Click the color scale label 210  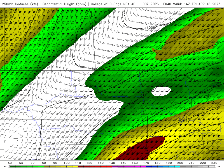click(192, 163)
